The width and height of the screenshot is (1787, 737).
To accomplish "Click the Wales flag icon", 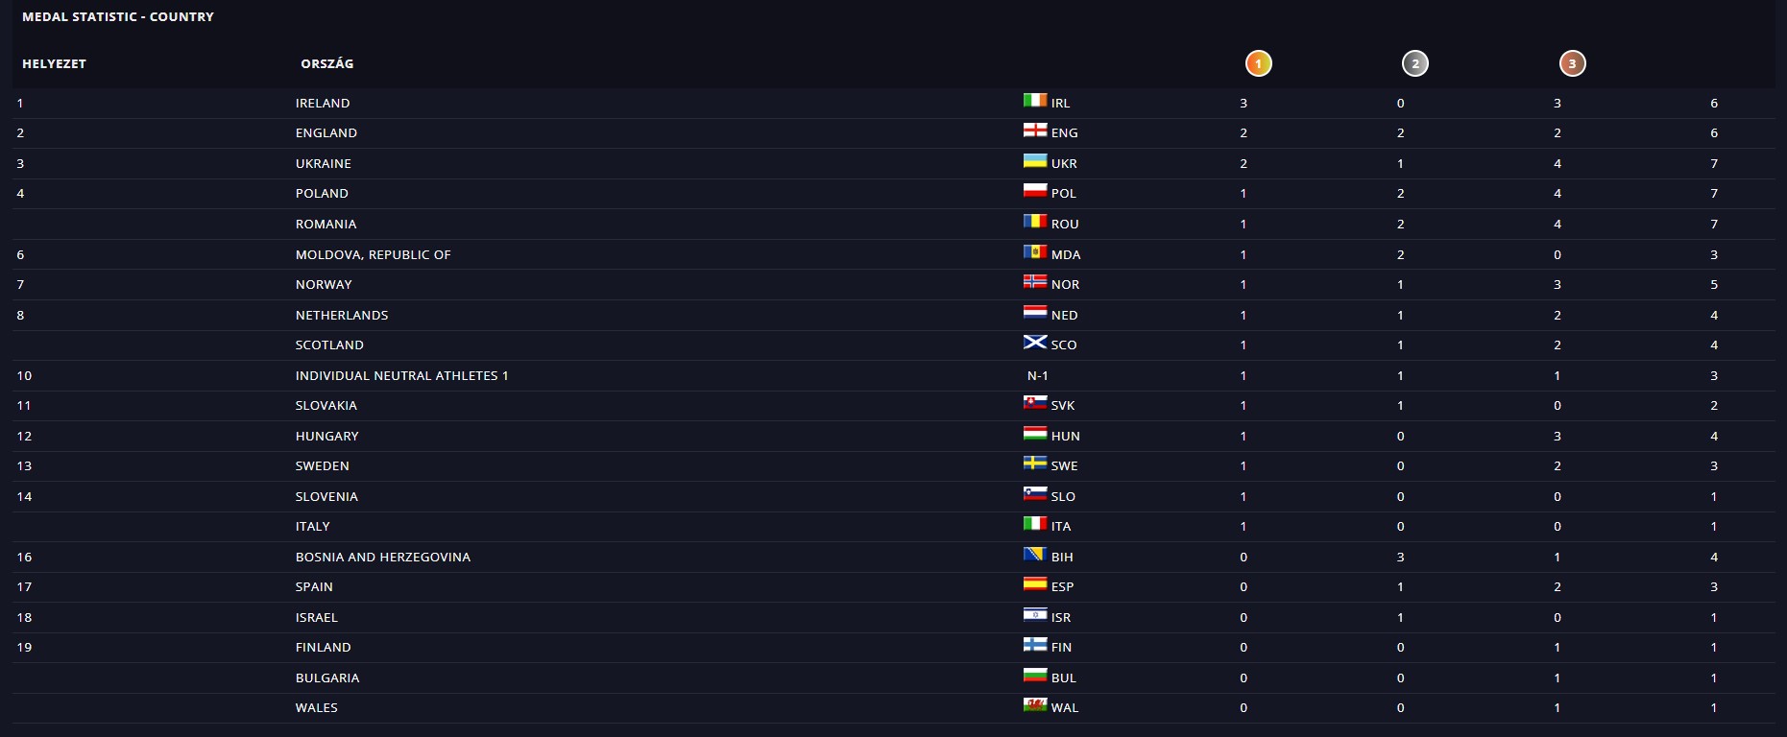I will coord(1034,705).
